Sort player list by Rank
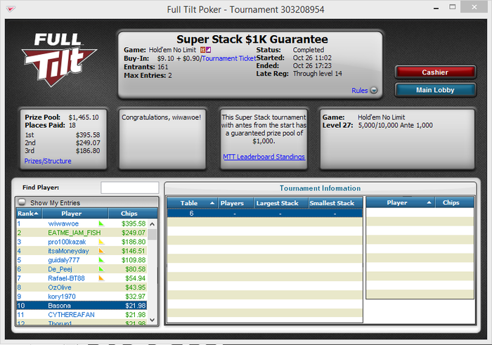The height and width of the screenshot is (345, 492). coord(30,214)
